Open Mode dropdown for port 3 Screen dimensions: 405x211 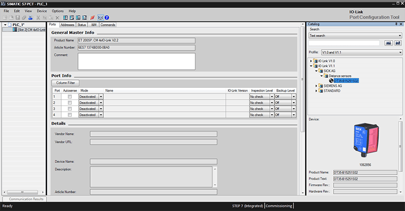pos(101,109)
